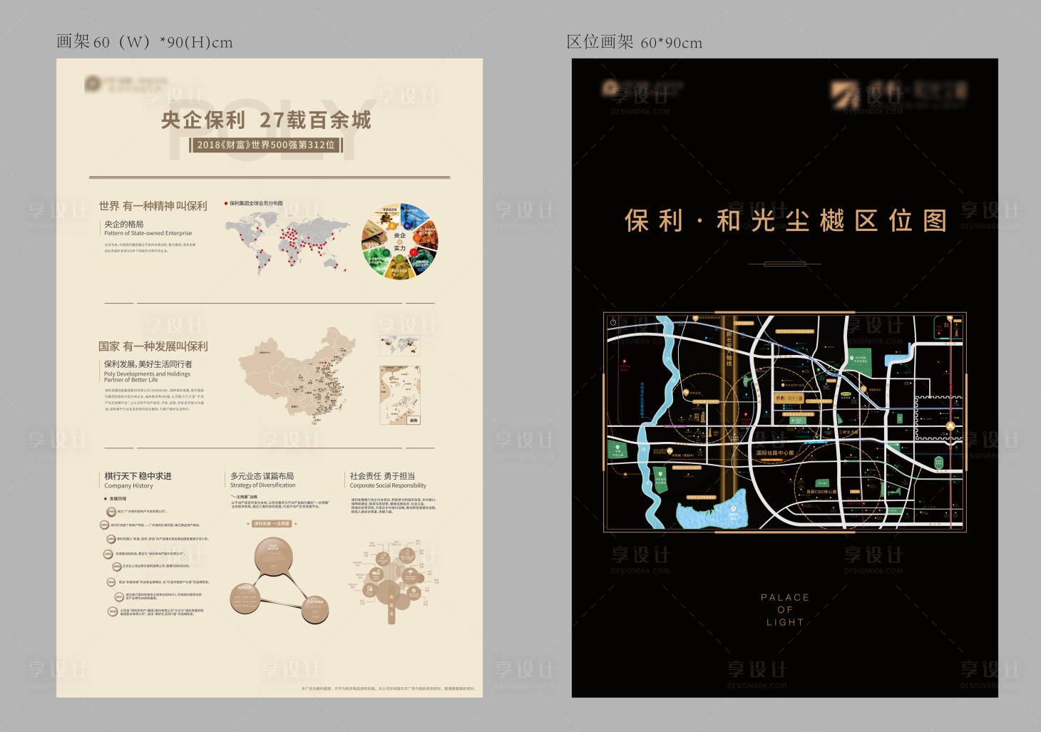Click the headline '央企保利 27载百余城'
The height and width of the screenshot is (732, 1041).
point(266,120)
